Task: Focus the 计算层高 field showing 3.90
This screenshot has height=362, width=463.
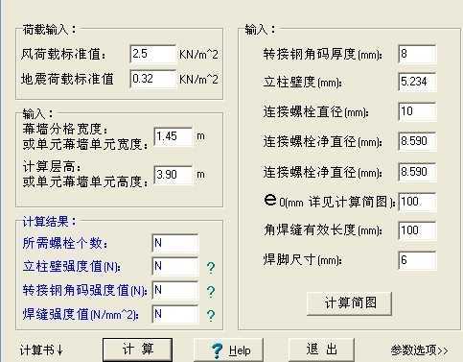Action: 173,175
